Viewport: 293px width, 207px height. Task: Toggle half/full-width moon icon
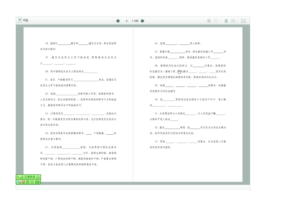(22, 177)
